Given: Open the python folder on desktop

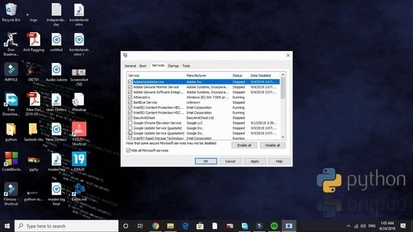Looking at the screenshot, I should tap(11, 132).
